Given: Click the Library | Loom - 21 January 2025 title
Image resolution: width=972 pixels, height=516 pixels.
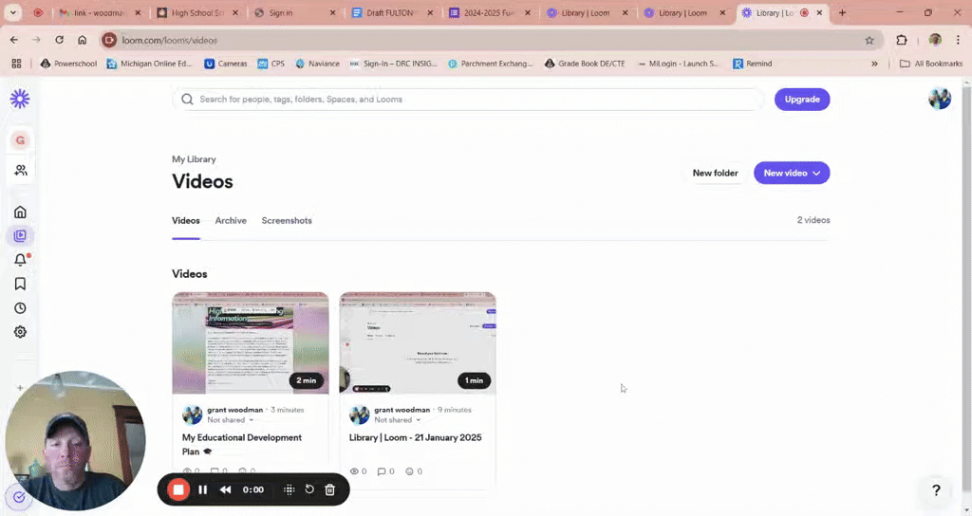Looking at the screenshot, I should [x=416, y=437].
